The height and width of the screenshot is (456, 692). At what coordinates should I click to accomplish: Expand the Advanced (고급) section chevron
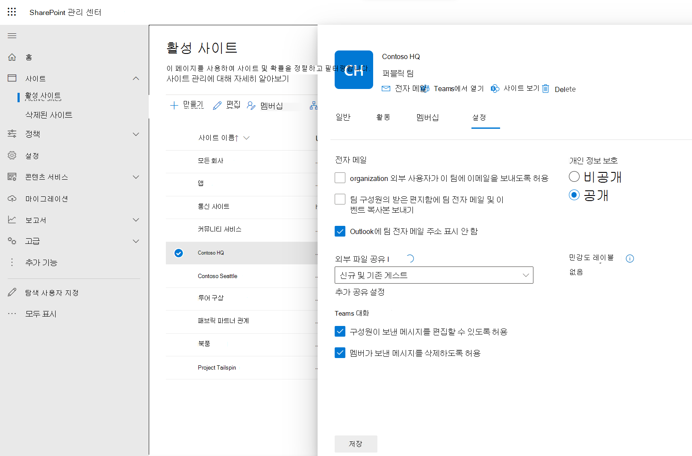136,241
